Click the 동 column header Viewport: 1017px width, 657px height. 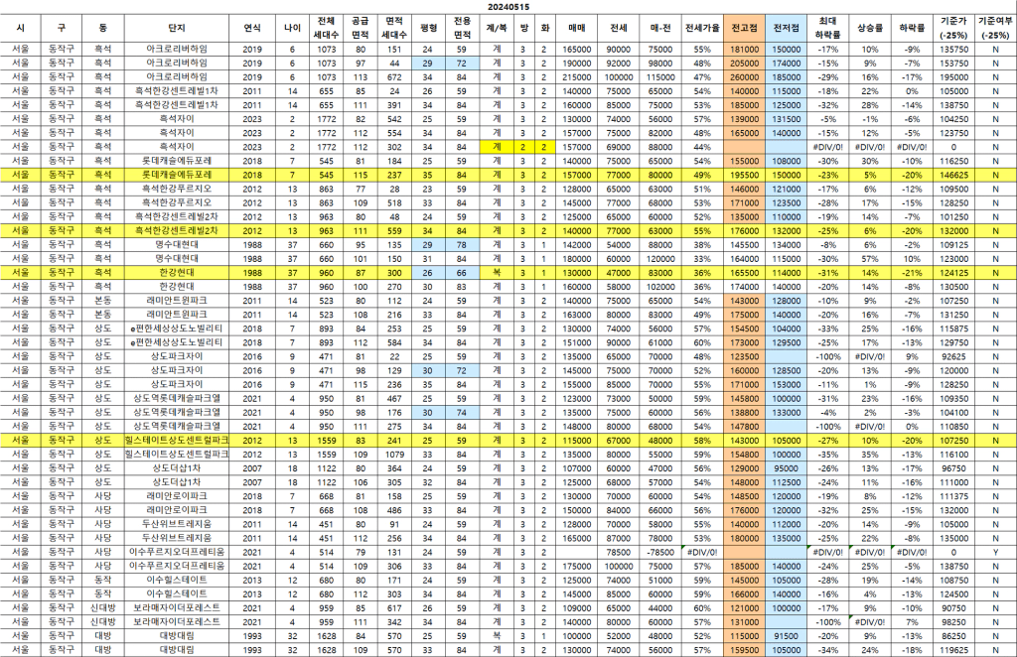pyautogui.click(x=103, y=28)
